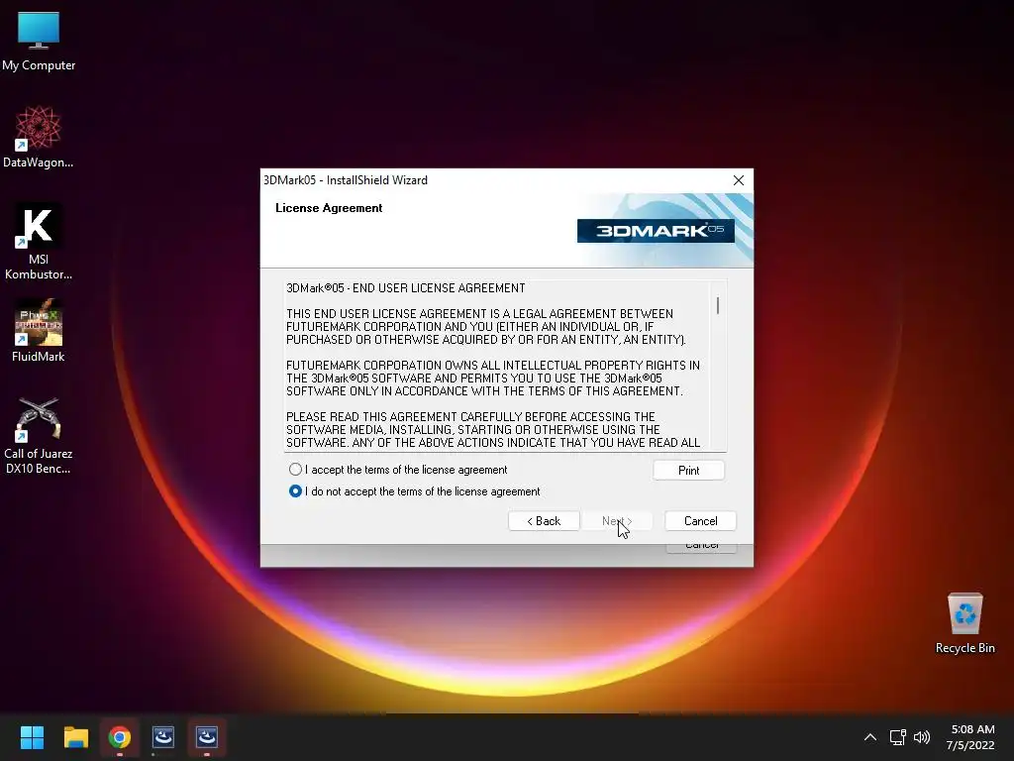Click the greyed-out Next button
The width and height of the screenshot is (1014, 761).
coord(617,521)
